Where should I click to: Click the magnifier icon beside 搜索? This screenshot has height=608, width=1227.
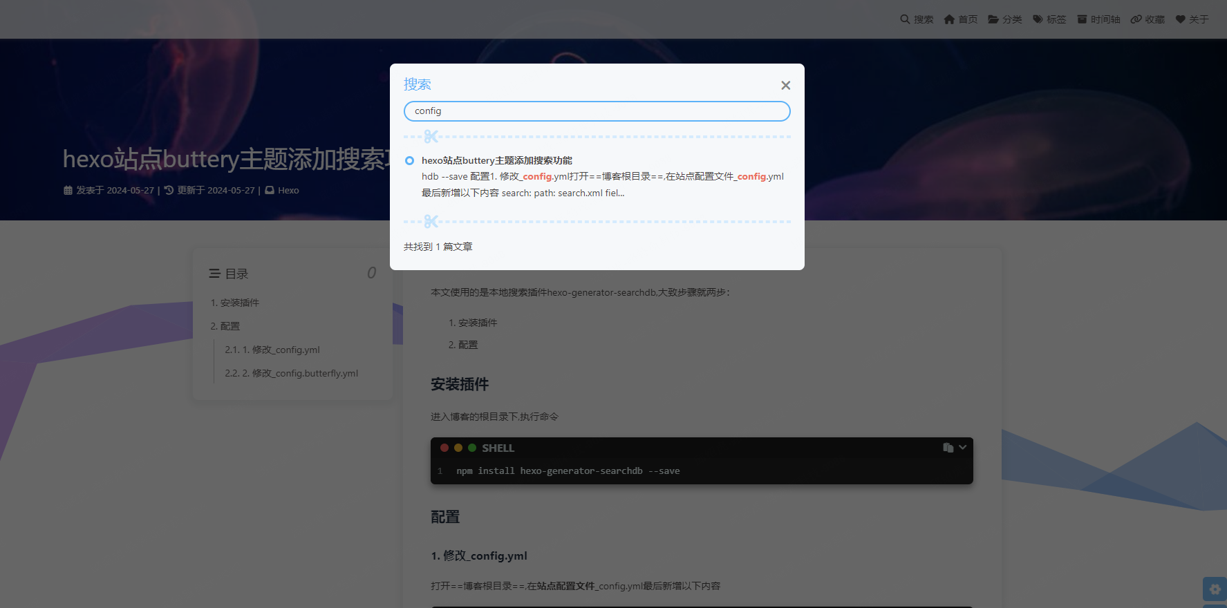click(x=905, y=19)
